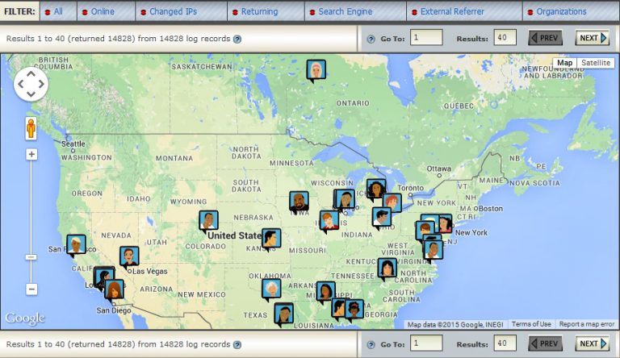The image size is (620, 358).
Task: Go to next results with top NEXT button
Action: pyautogui.click(x=592, y=38)
